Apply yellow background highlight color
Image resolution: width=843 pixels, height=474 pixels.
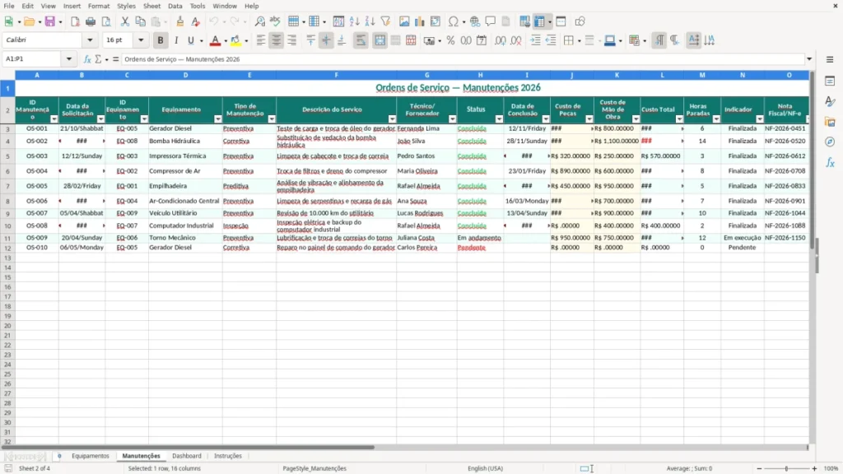(x=235, y=41)
